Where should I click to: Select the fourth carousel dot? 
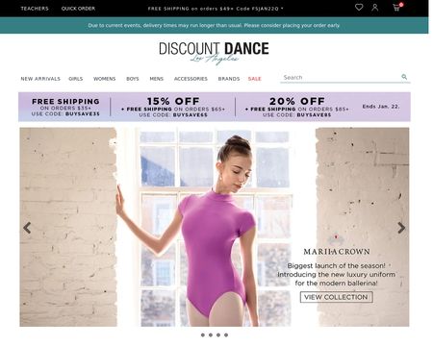226,335
